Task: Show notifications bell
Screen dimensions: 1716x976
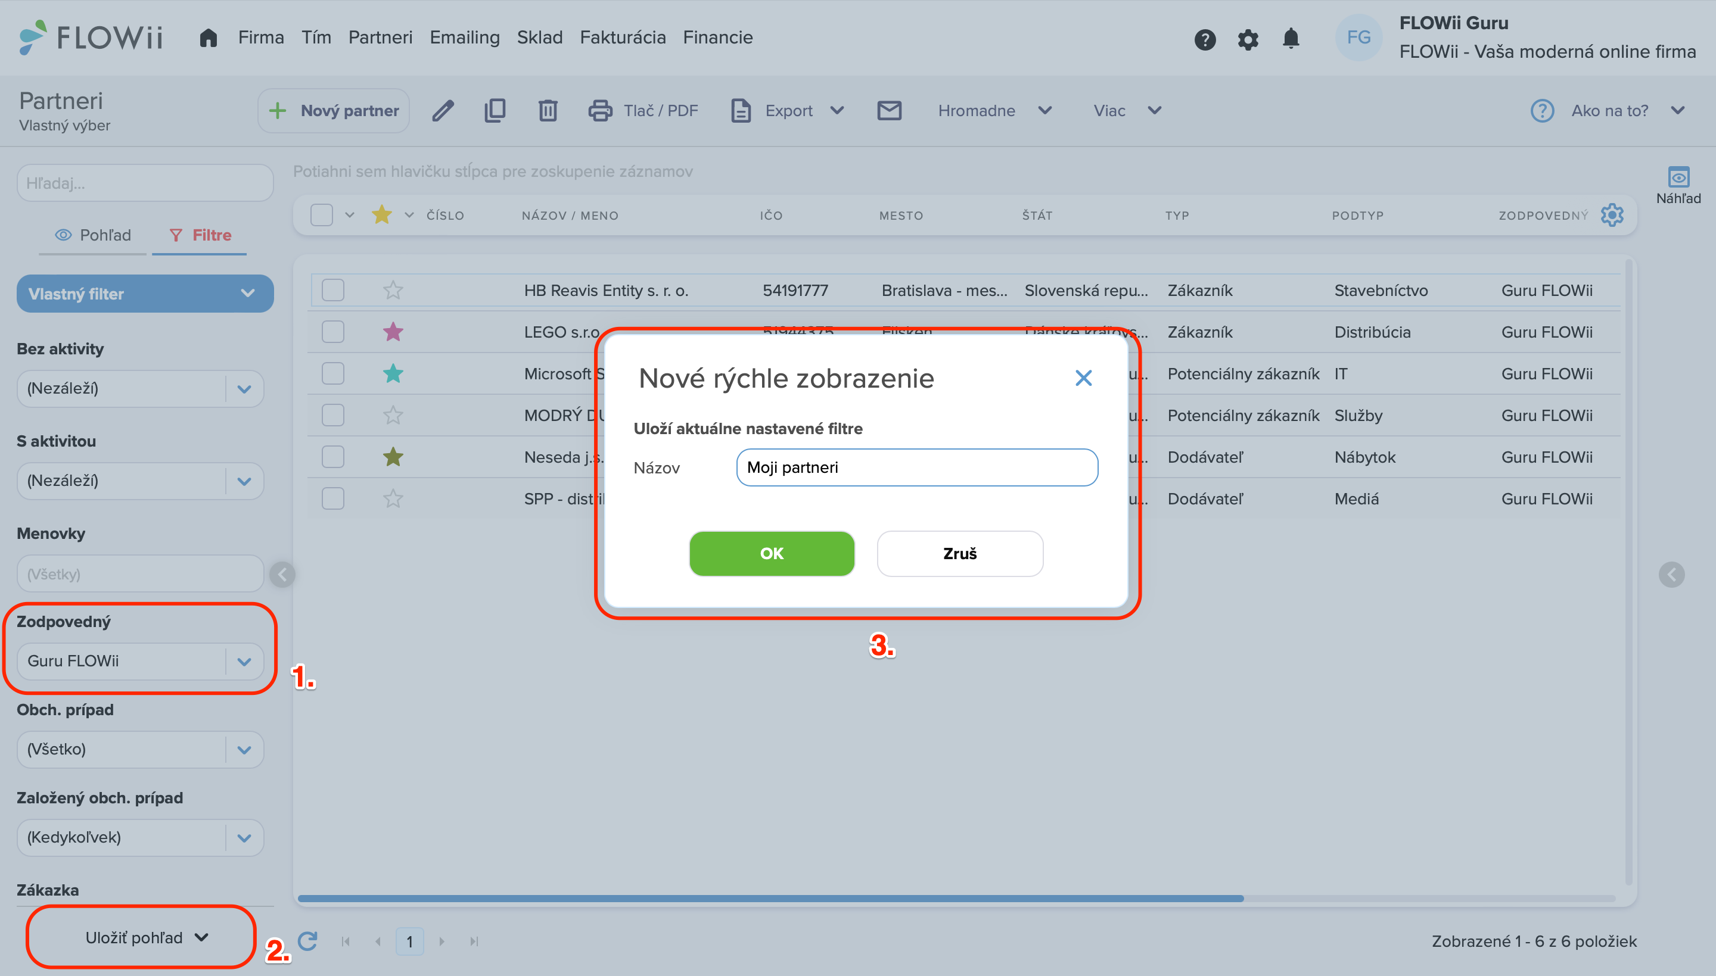Action: (x=1290, y=38)
